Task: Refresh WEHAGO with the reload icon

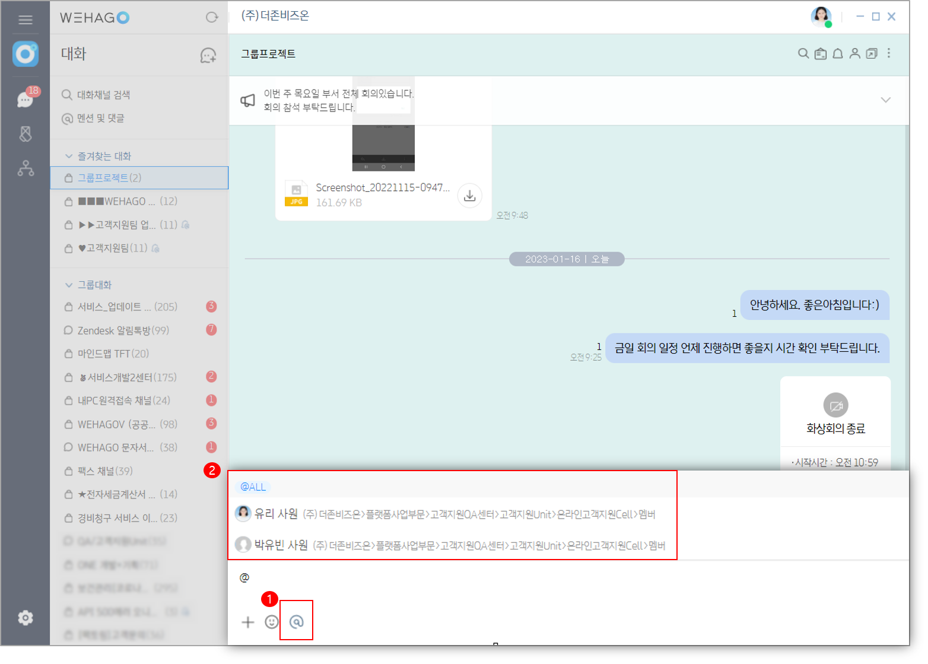Action: [x=212, y=17]
